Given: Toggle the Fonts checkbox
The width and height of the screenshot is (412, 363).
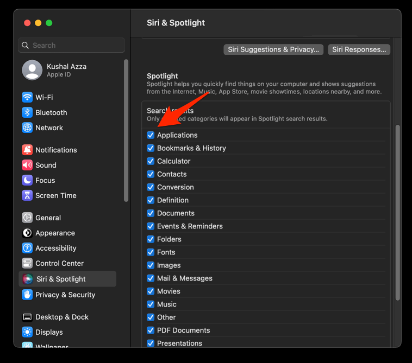Looking at the screenshot, I should click(151, 252).
